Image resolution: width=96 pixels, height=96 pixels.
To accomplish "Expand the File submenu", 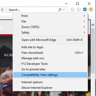I will pyautogui.click(x=50, y=21).
